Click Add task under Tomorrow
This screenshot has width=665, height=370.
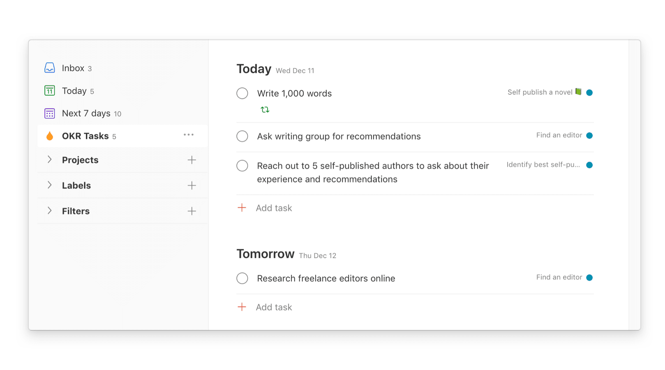(x=274, y=307)
